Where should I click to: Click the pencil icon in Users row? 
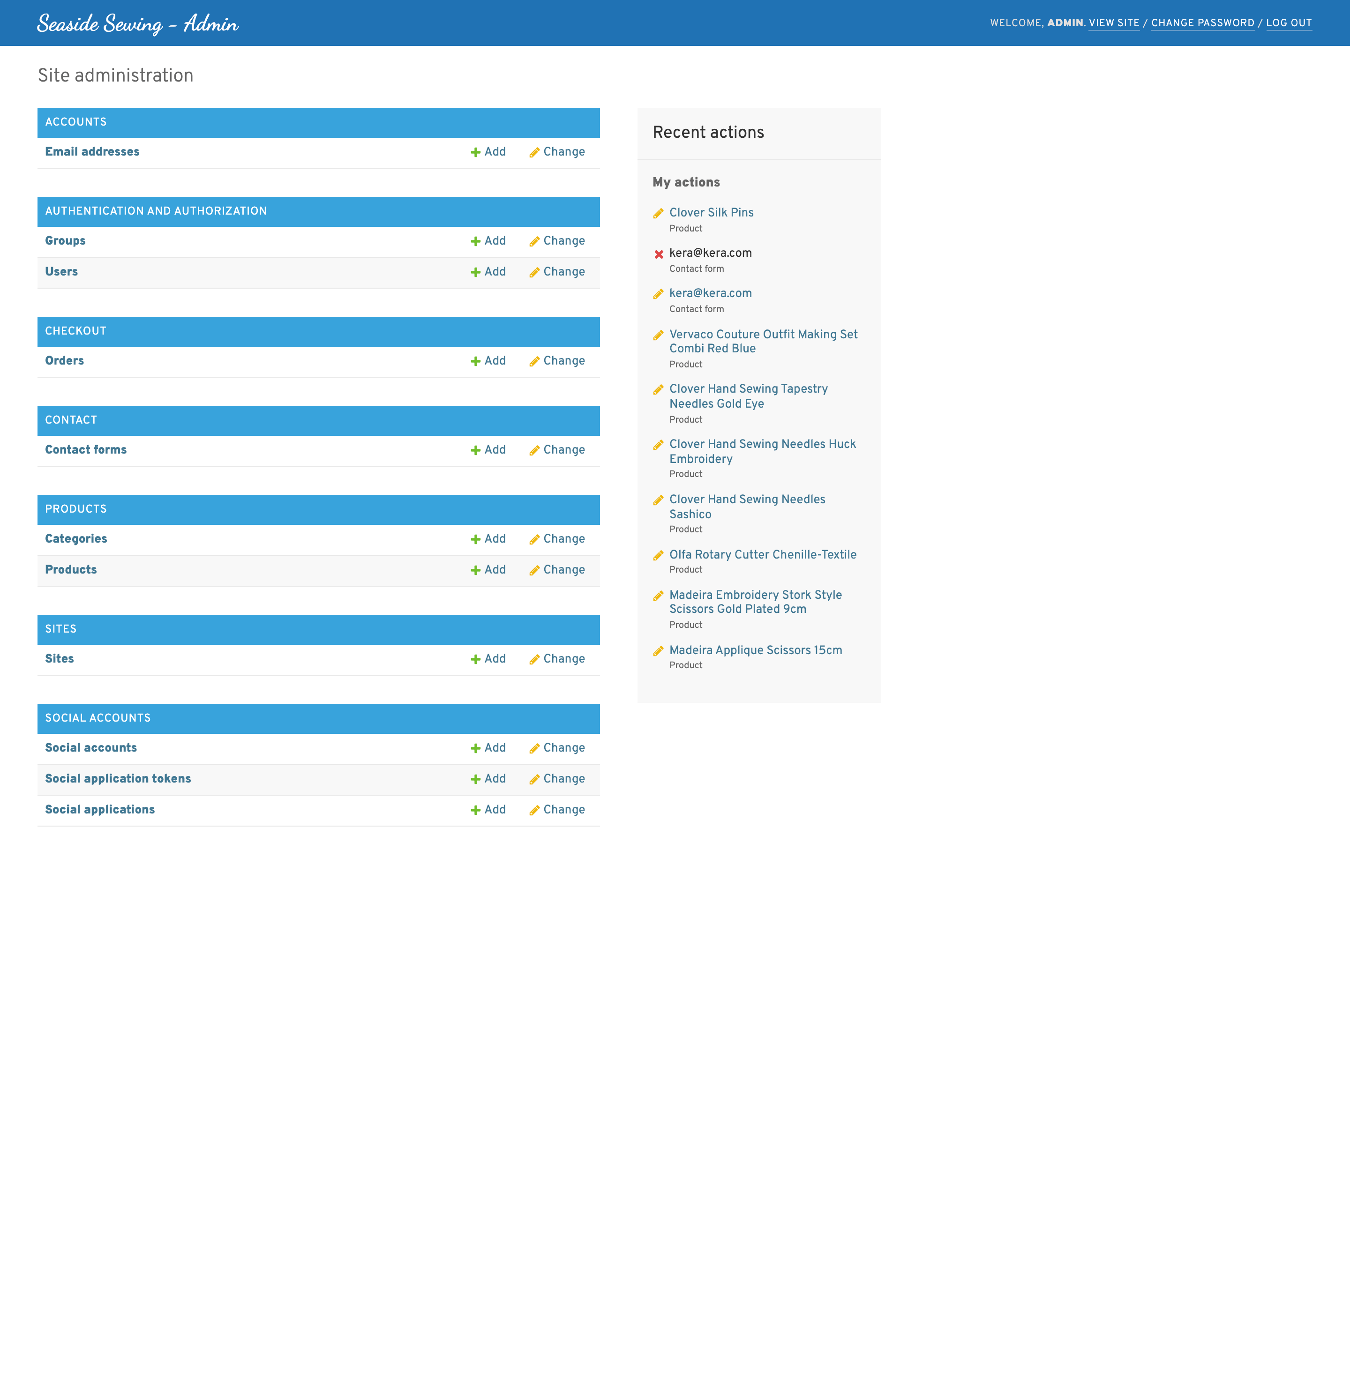point(535,272)
